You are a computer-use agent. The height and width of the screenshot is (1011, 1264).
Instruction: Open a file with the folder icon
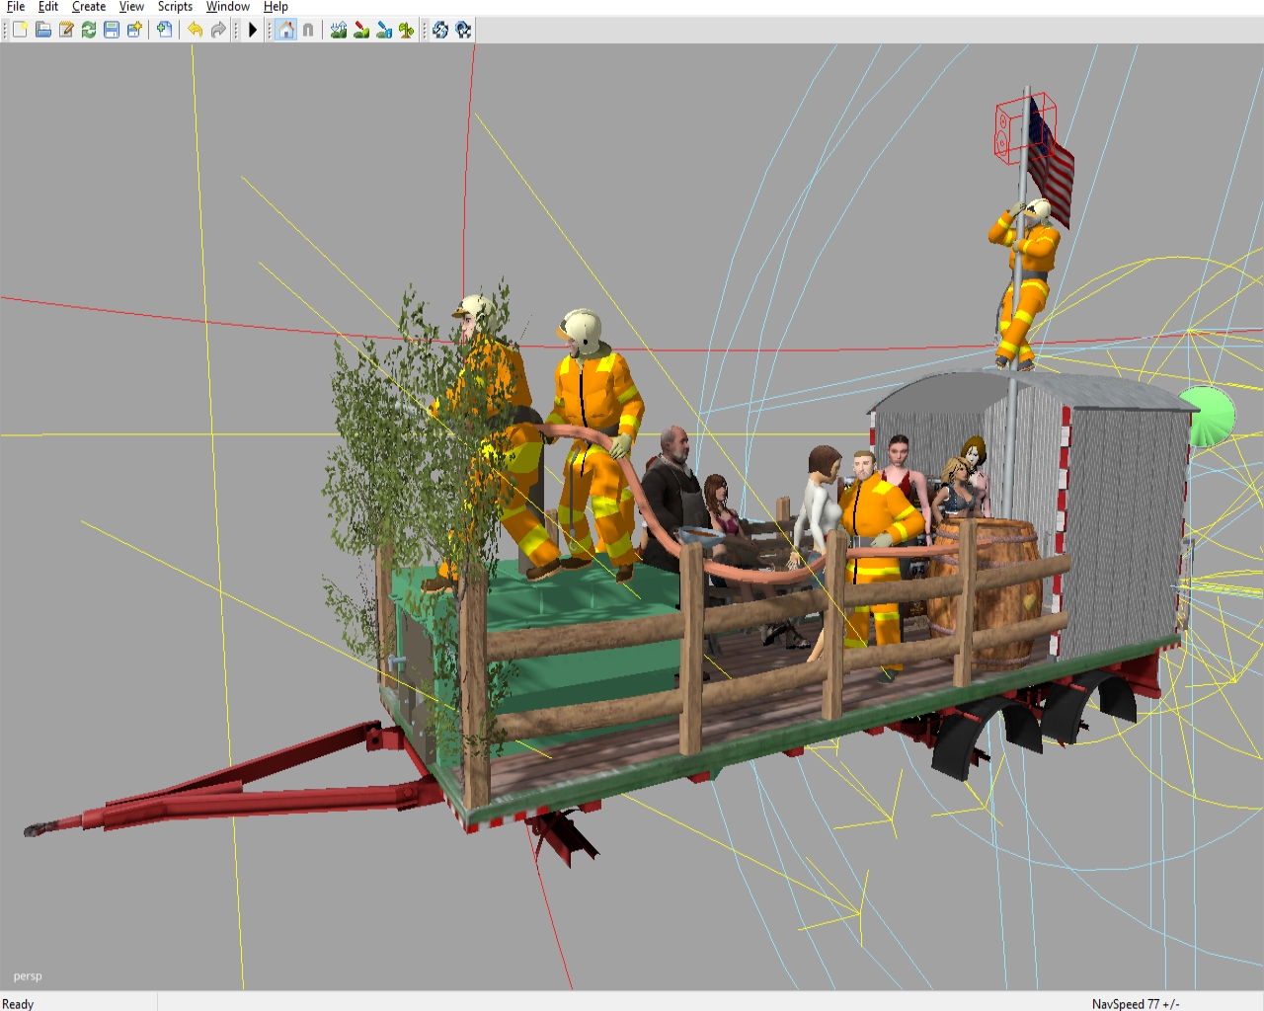[x=43, y=30]
